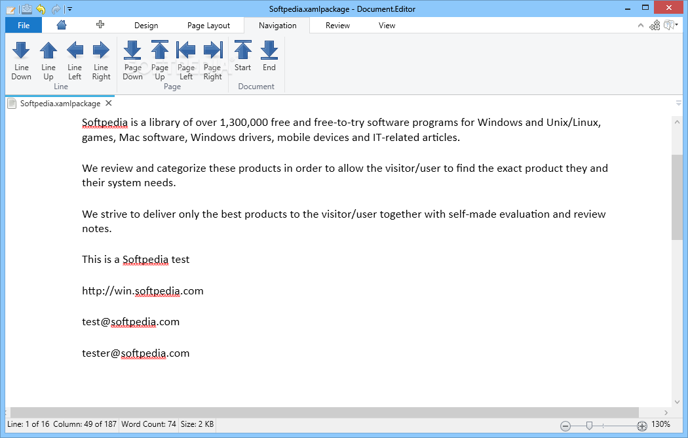Click the Line Up arrow icon

click(48, 50)
